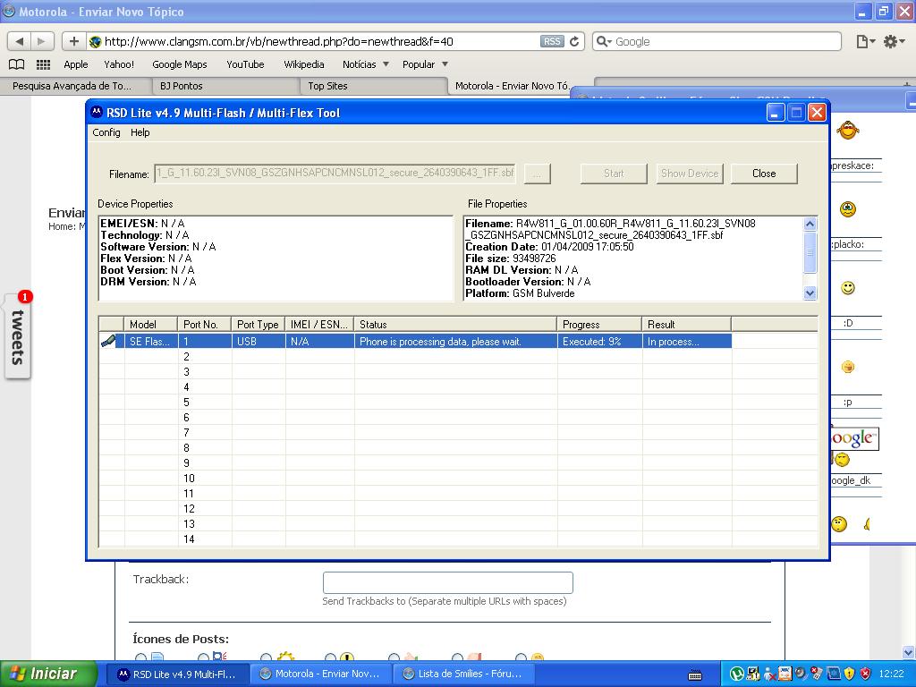This screenshot has height=687, width=916.
Task: Click the Show Device button
Action: click(x=690, y=174)
